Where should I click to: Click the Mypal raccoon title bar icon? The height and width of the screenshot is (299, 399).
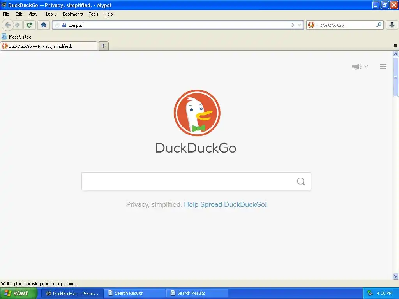(x=4, y=5)
